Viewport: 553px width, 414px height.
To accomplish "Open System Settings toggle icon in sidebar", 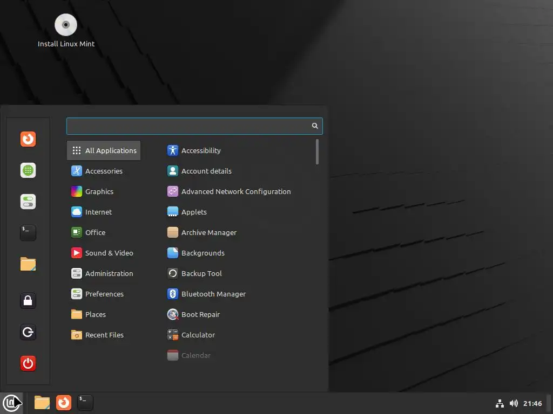I will (x=28, y=202).
